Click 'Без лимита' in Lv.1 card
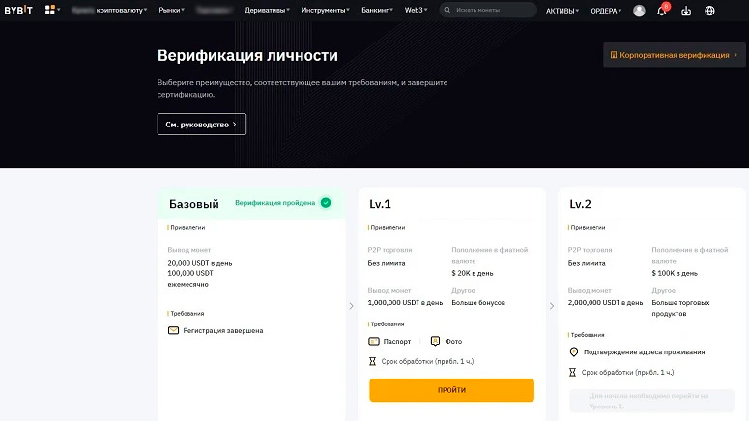This screenshot has height=421, width=749. [387, 263]
